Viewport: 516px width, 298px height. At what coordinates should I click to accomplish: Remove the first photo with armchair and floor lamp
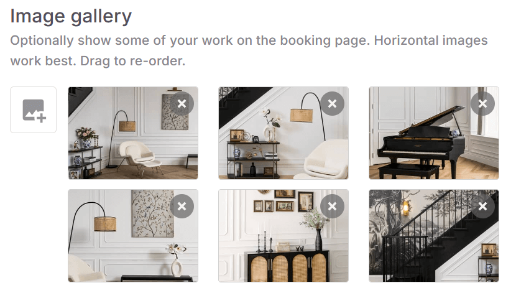182,104
